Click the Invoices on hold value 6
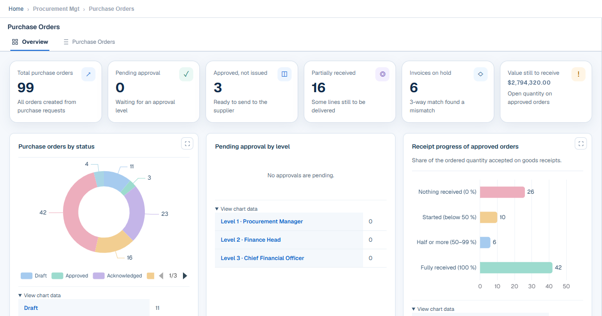 tap(414, 87)
